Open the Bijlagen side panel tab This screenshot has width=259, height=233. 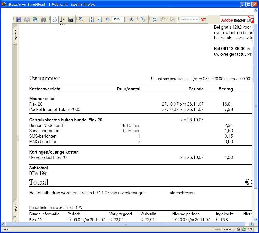click(x=15, y=208)
